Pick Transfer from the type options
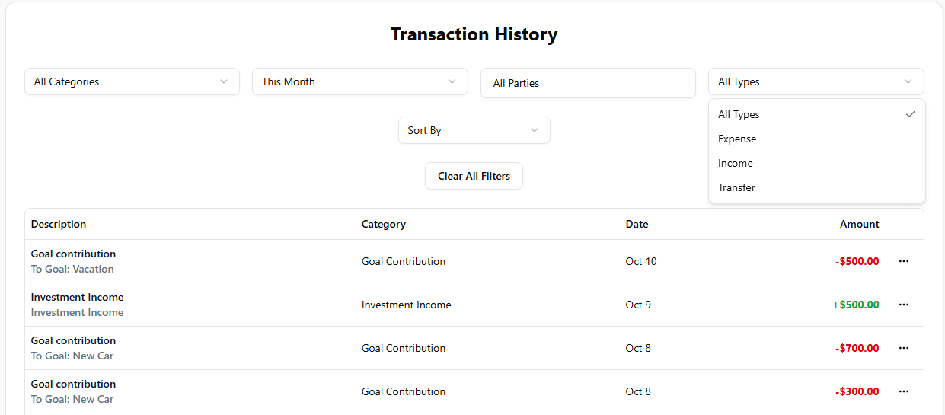This screenshot has height=415, width=945. tap(737, 187)
